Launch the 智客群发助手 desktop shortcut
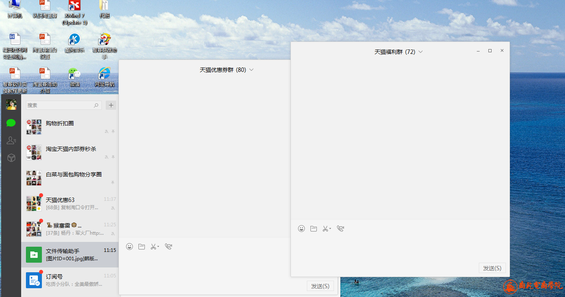Screen dimensions: 565x297 105,46
